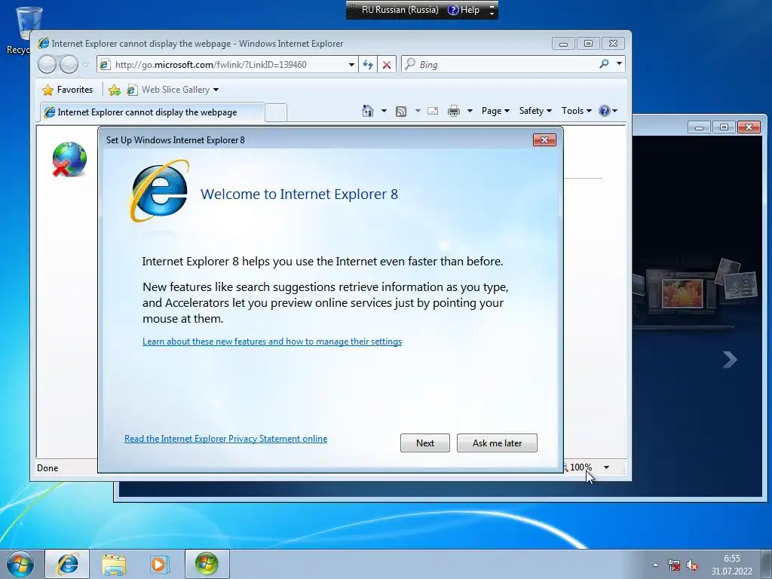Screen dimensions: 772x579
Task: Expand the Feeds dropdown arrow
Action: [x=418, y=111]
